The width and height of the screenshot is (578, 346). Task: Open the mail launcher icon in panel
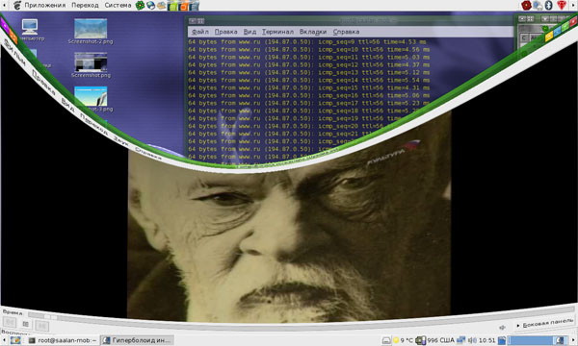[x=162, y=5]
